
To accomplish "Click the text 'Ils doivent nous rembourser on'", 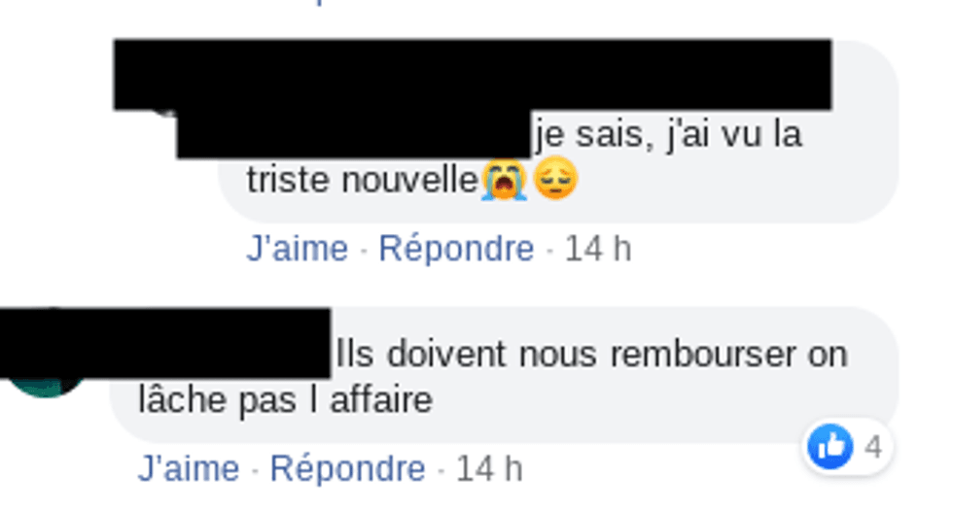I will click(591, 354).
